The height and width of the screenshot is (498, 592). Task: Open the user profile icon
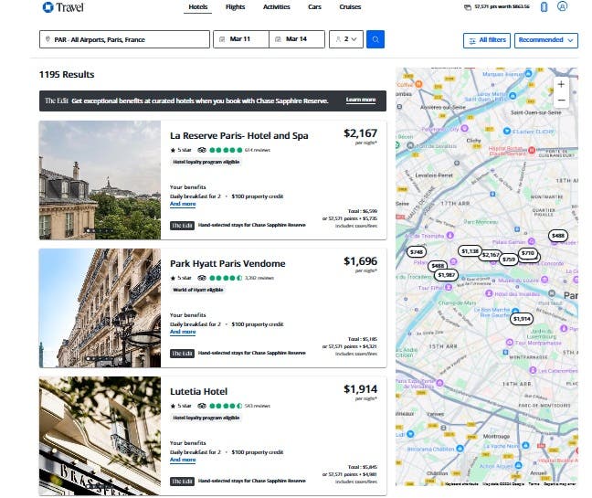click(x=562, y=6)
